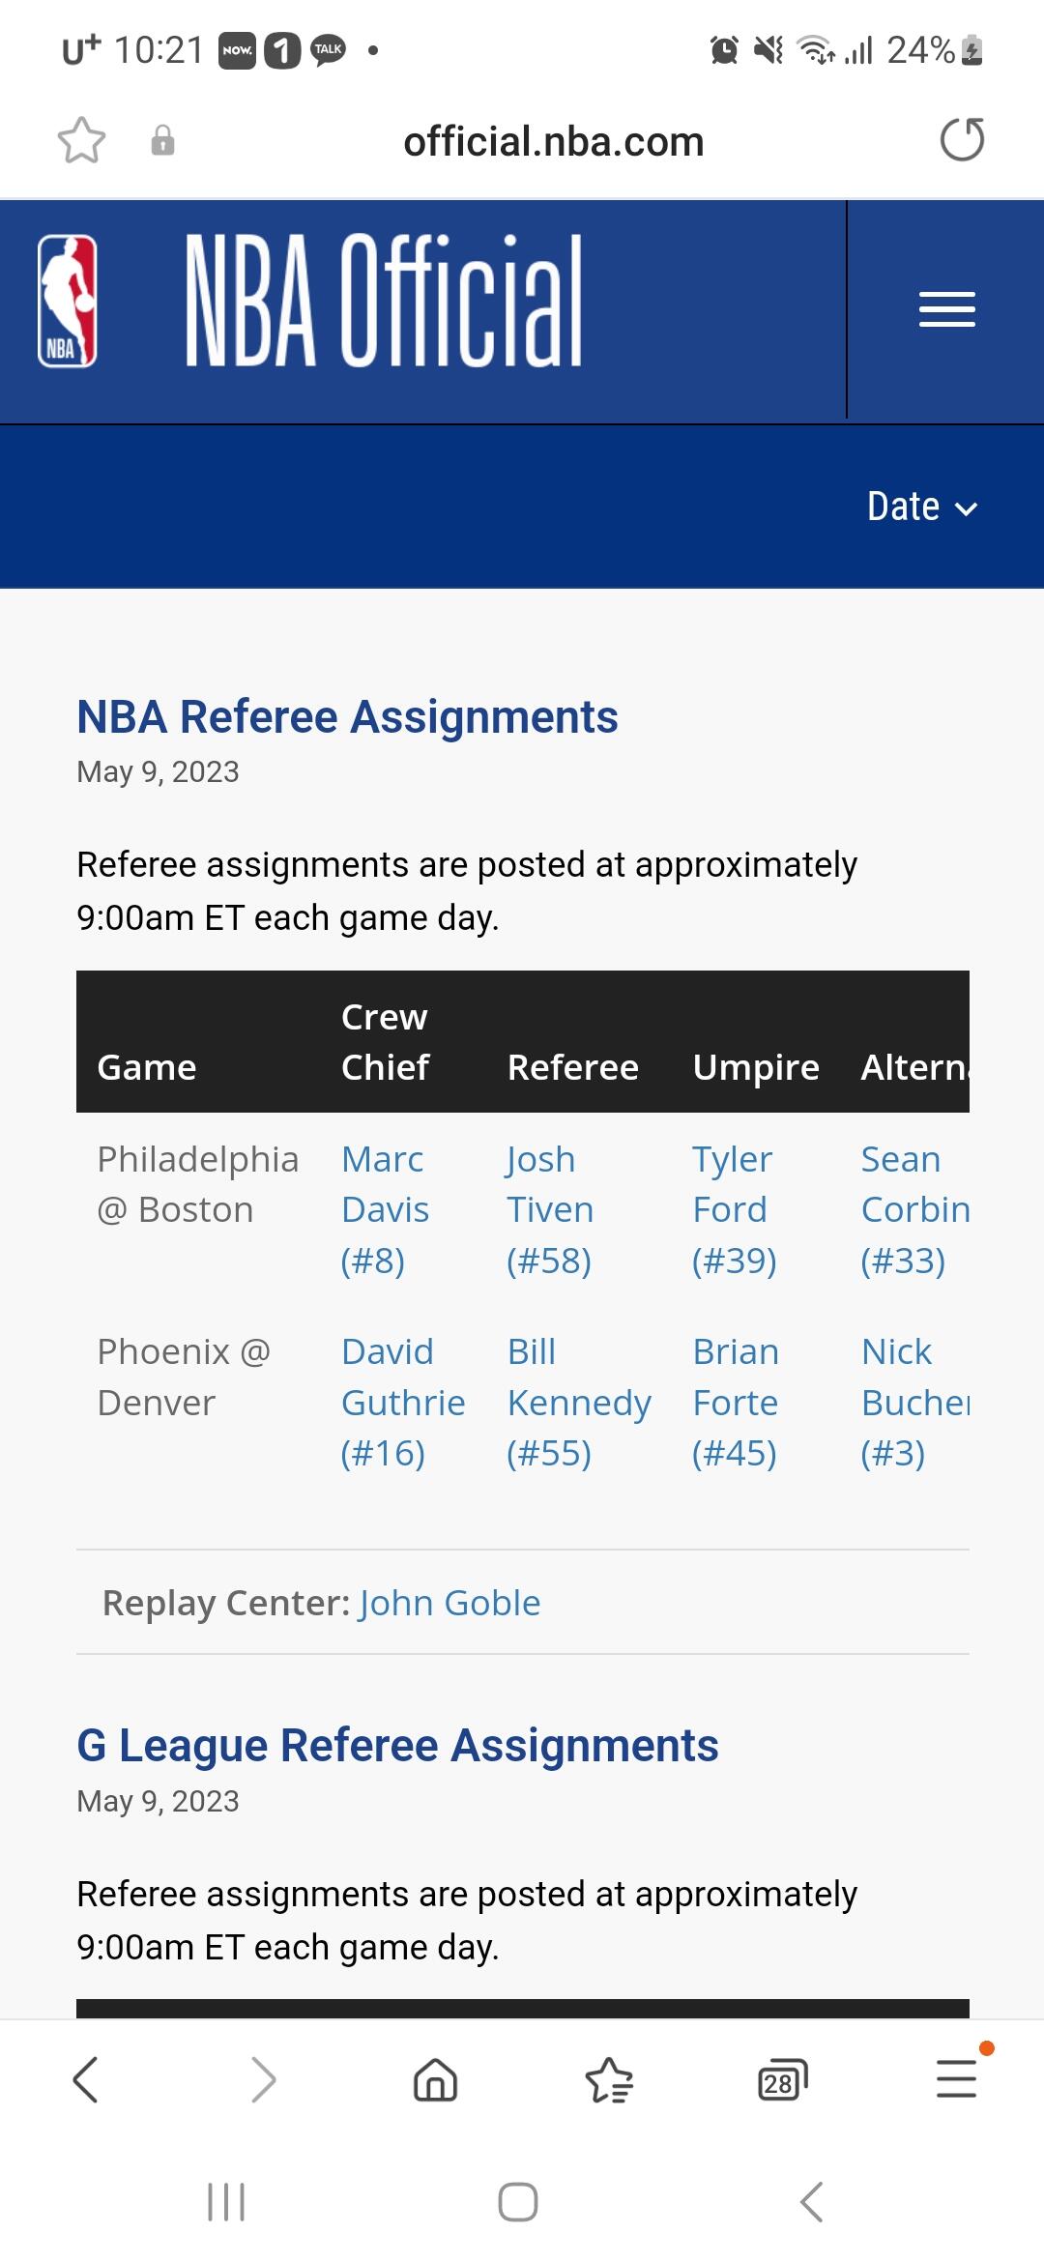1044x2262 pixels.
Task: Reload the page with refresh icon
Action: click(962, 140)
